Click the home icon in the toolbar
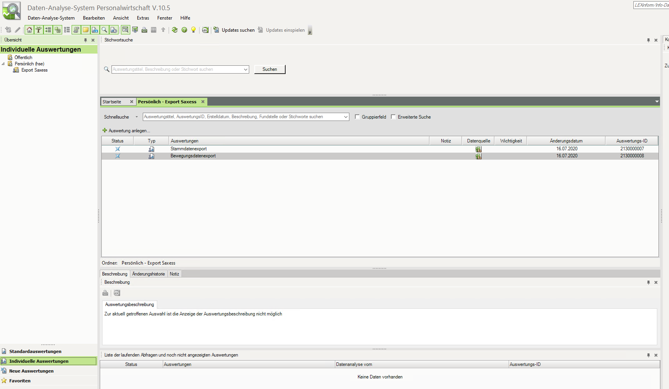669x389 pixels. [29, 30]
